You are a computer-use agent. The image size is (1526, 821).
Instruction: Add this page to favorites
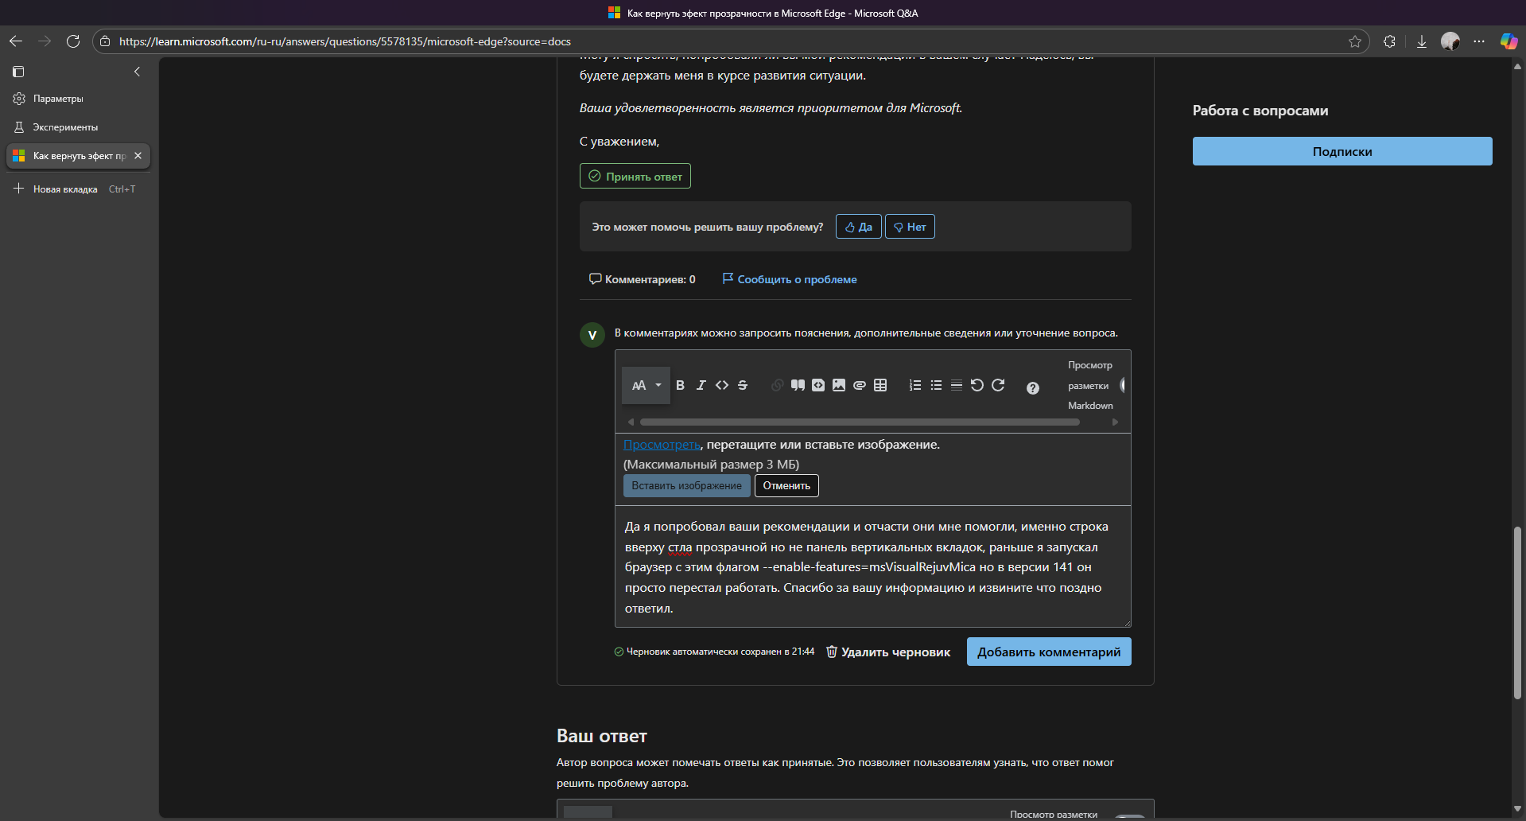1355,41
